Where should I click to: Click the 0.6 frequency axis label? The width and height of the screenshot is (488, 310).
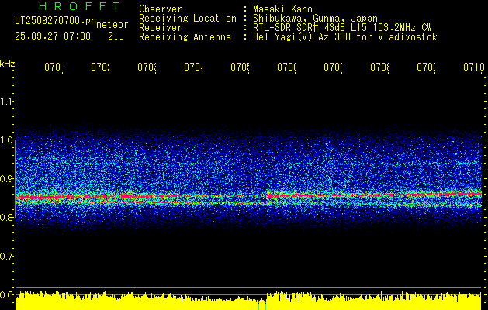coord(6,294)
